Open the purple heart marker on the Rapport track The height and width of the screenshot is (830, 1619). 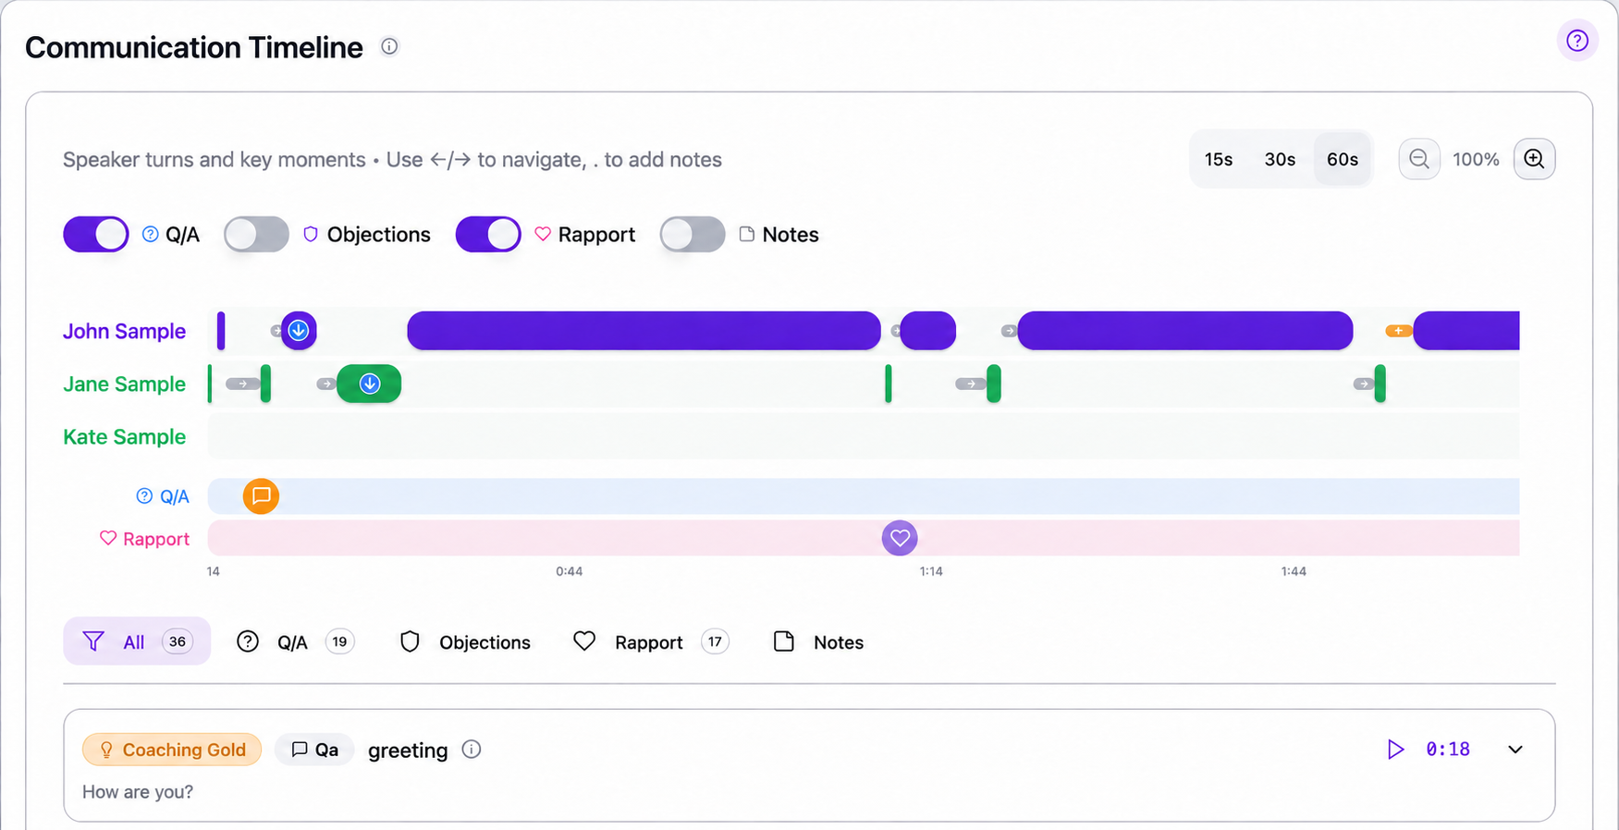(900, 538)
